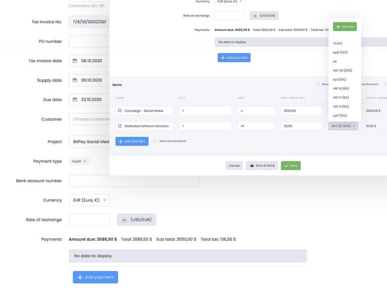This screenshot has width=387, height=292.
Task: Click the search icon in Campaign - Social Media field
Action: (x=119, y=110)
